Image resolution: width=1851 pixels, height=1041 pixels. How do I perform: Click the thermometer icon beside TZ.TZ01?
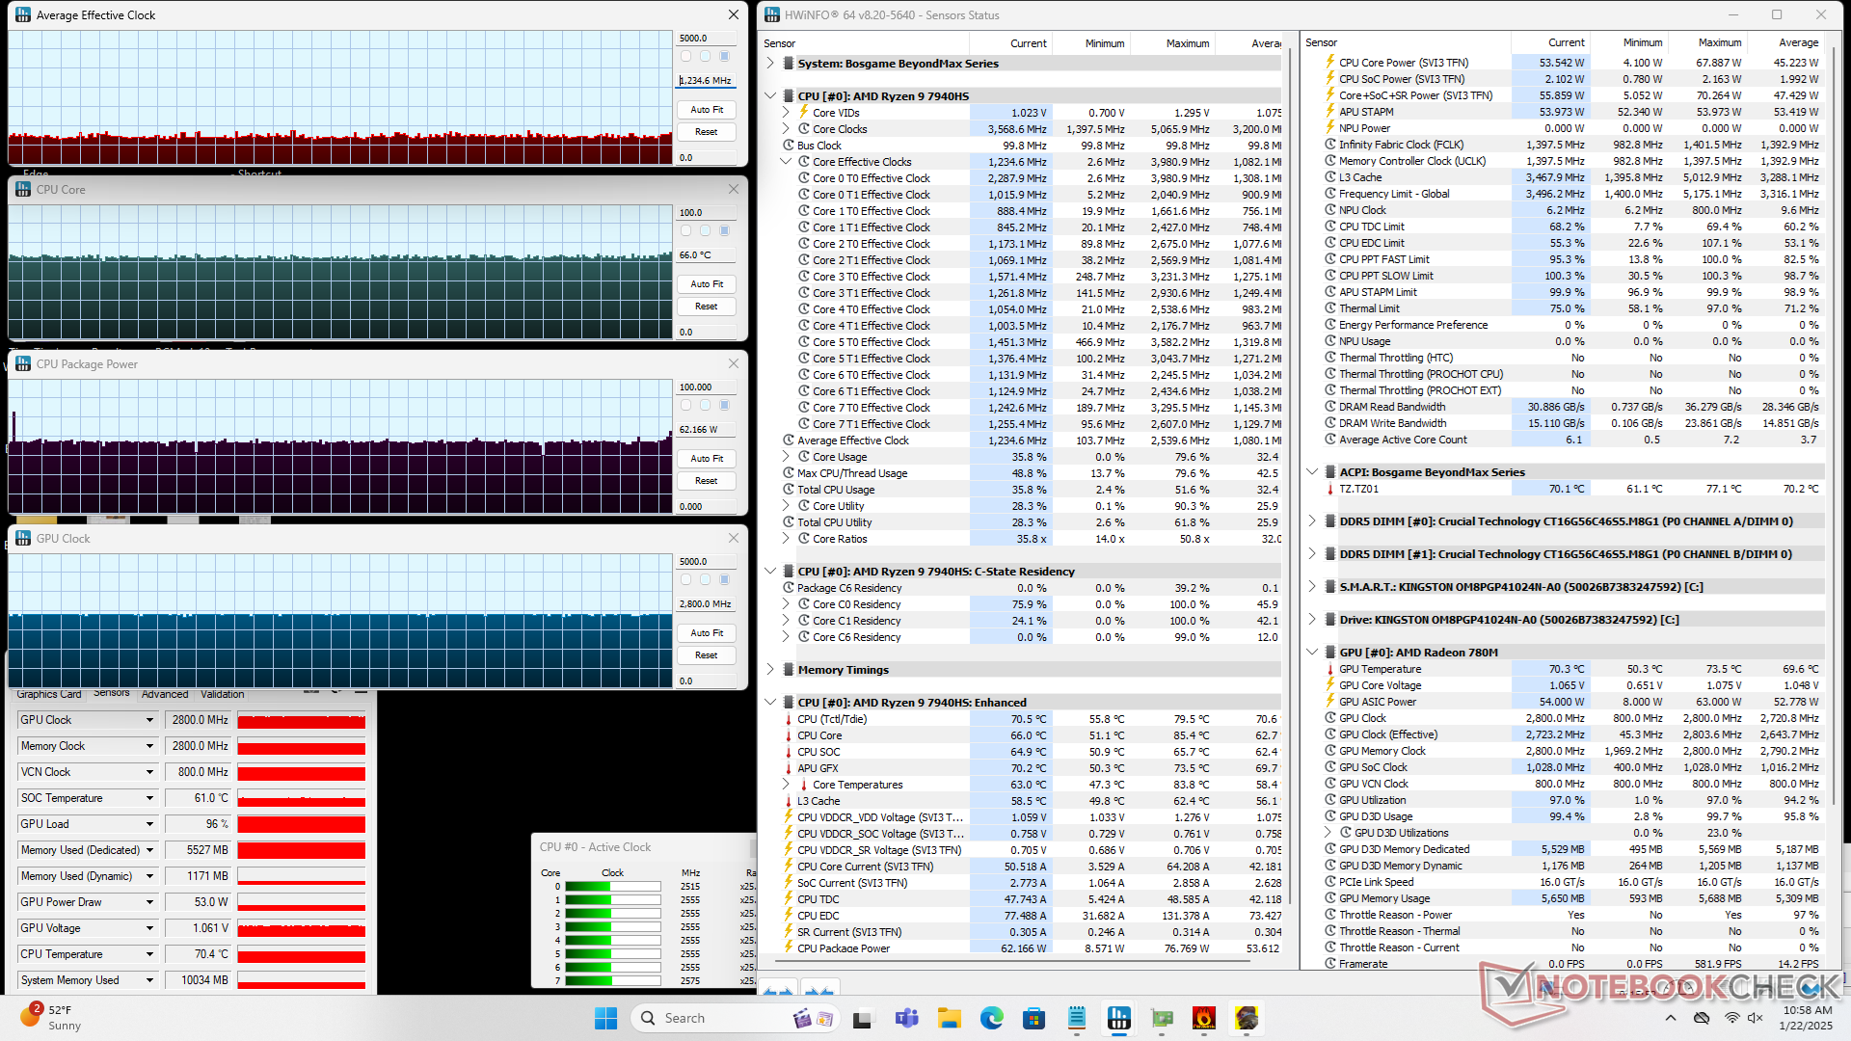pos(1330,489)
